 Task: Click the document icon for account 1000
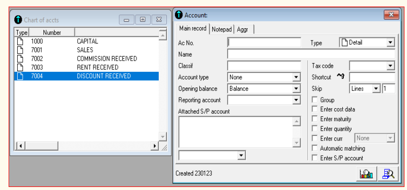[x=20, y=41]
